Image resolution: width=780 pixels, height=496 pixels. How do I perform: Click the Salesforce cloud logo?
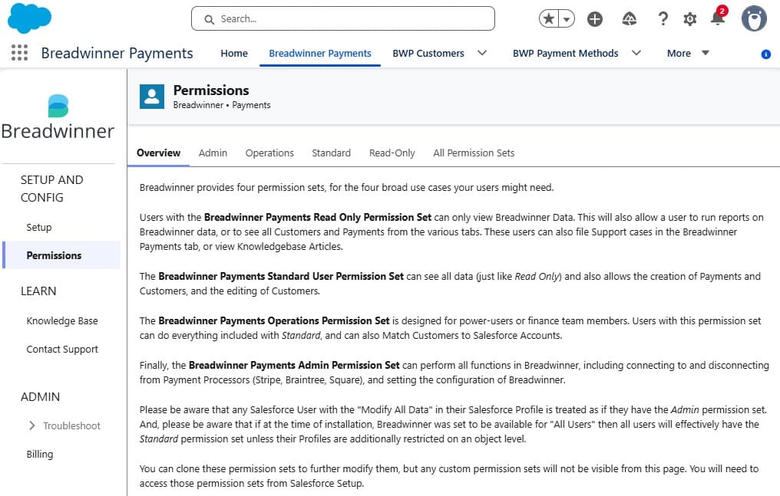pyautogui.click(x=29, y=18)
